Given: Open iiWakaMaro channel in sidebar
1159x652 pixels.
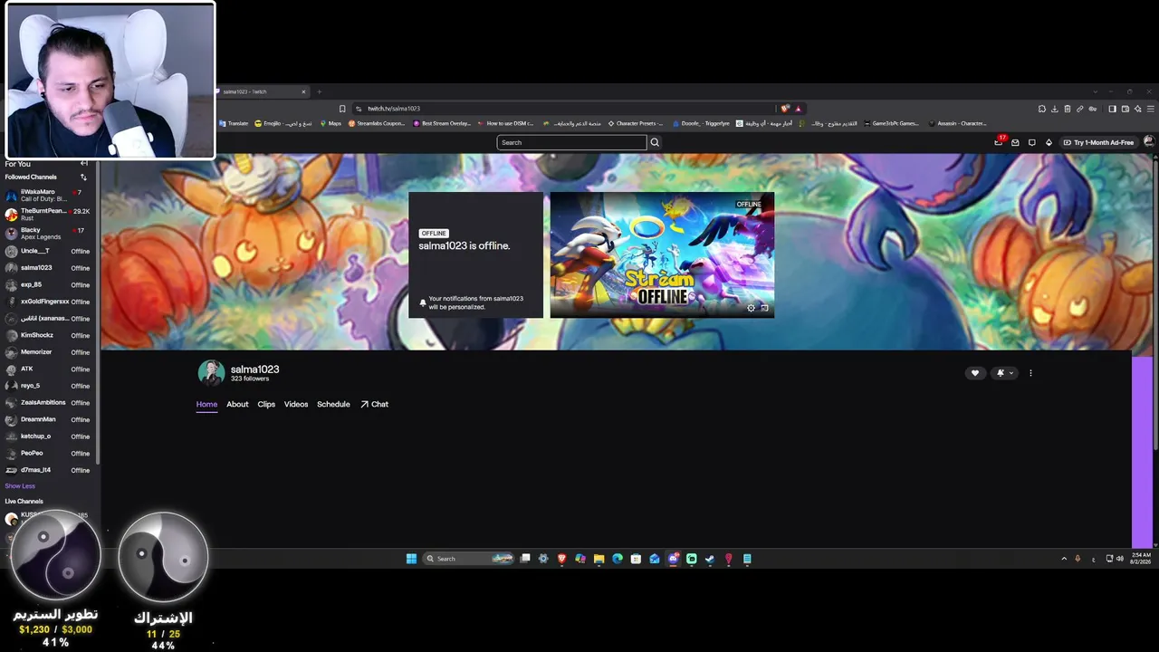Looking at the screenshot, I should click(47, 195).
